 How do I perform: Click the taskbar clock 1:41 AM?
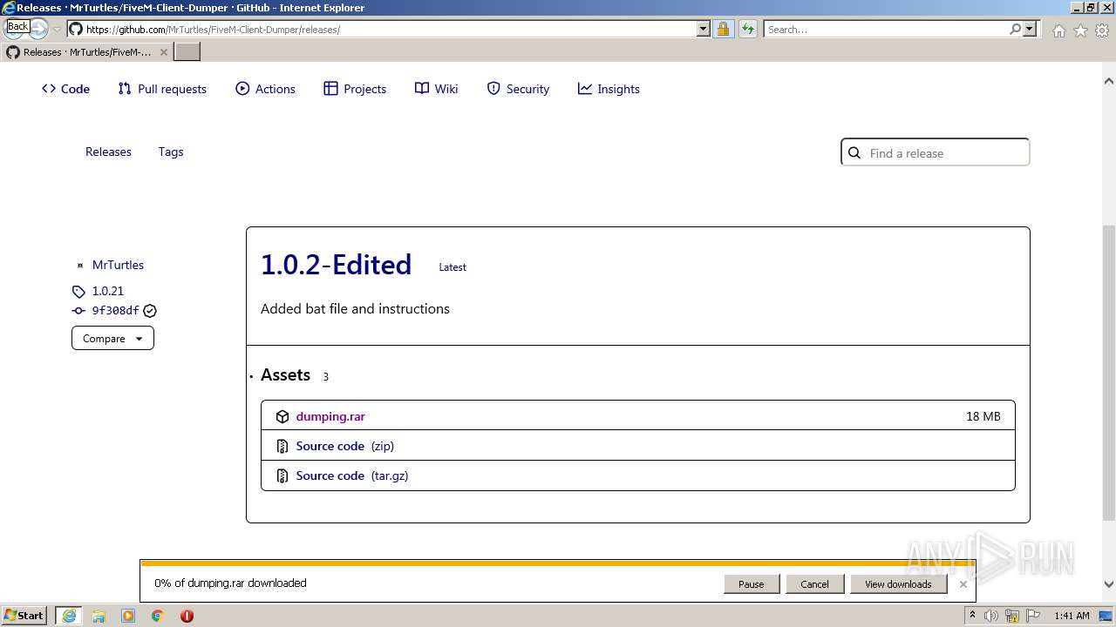pyautogui.click(x=1072, y=616)
